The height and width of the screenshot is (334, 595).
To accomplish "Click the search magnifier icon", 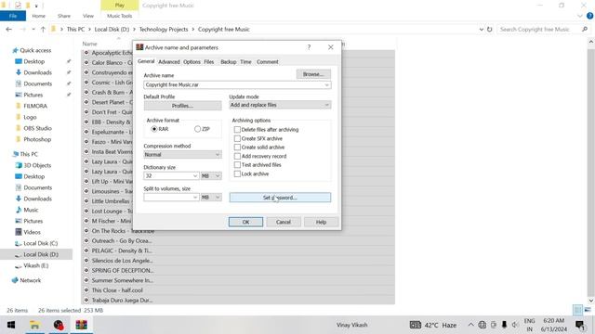I will [x=585, y=29].
